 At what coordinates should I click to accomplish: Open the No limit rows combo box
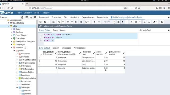pyautogui.click(x=109, y=22)
